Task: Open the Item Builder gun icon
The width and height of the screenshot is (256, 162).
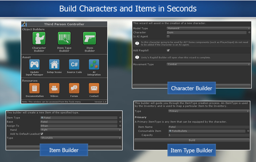Action: 90,38
